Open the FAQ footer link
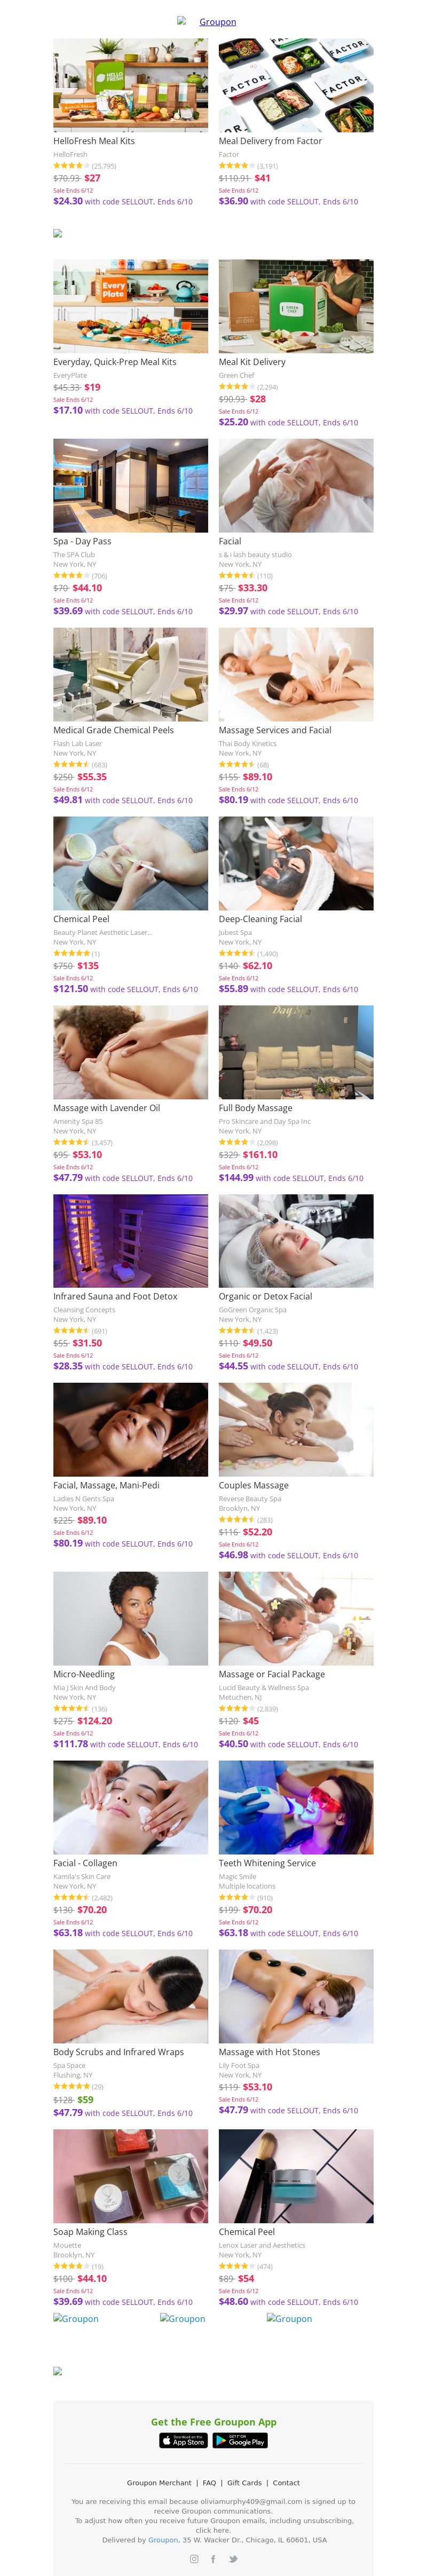This screenshot has height=2576, width=427. (x=209, y=2482)
